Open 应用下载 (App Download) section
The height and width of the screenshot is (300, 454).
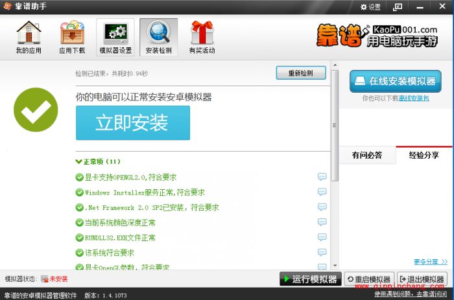click(72, 38)
